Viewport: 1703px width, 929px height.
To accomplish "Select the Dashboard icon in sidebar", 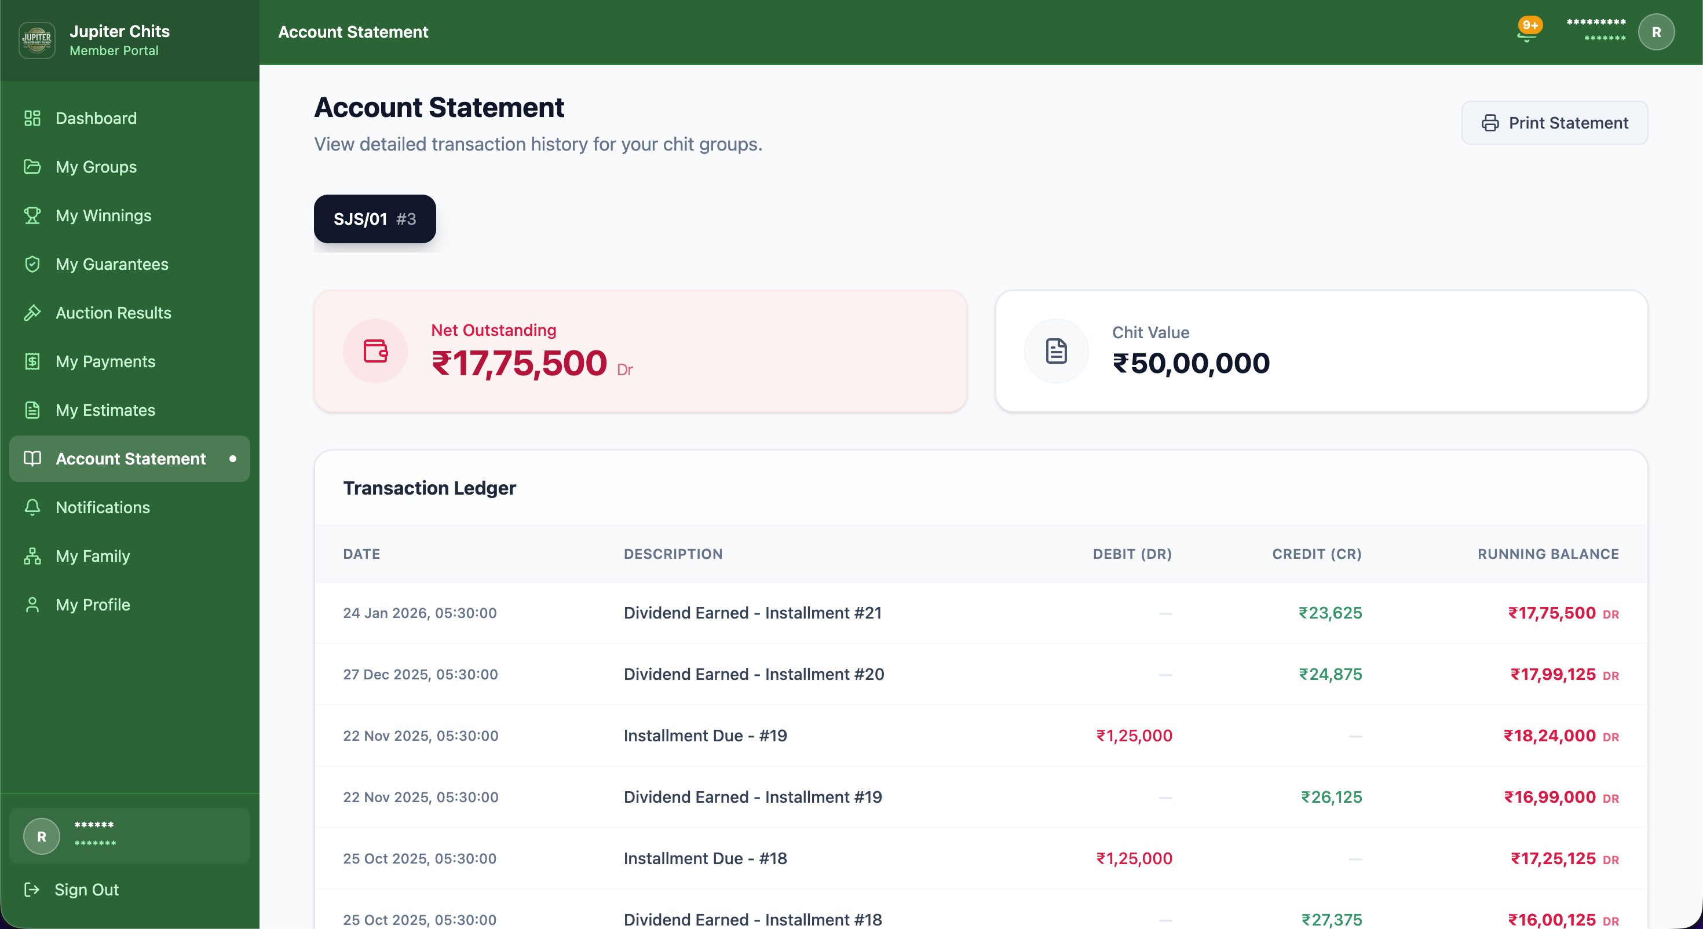I will [x=33, y=118].
